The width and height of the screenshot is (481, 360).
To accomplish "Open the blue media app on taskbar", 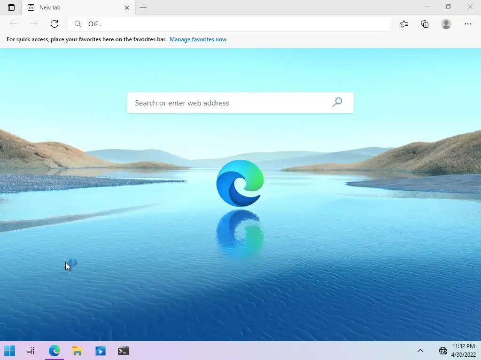I will (101, 351).
